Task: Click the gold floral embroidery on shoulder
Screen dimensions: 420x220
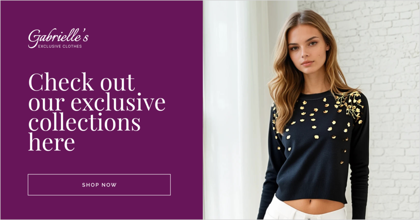Action: pos(349,104)
